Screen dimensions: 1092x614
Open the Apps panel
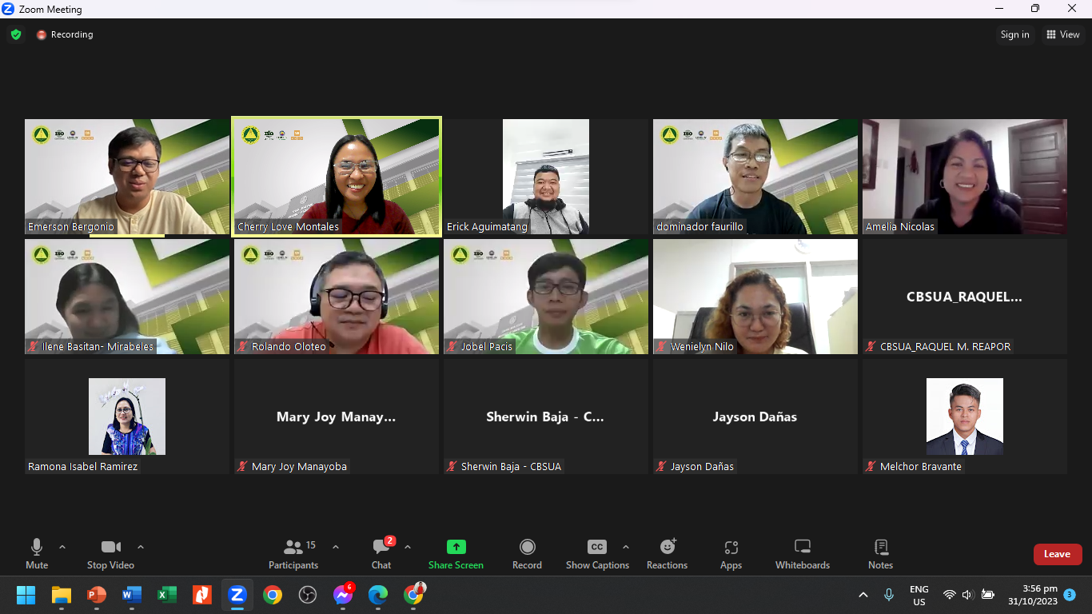731,554
